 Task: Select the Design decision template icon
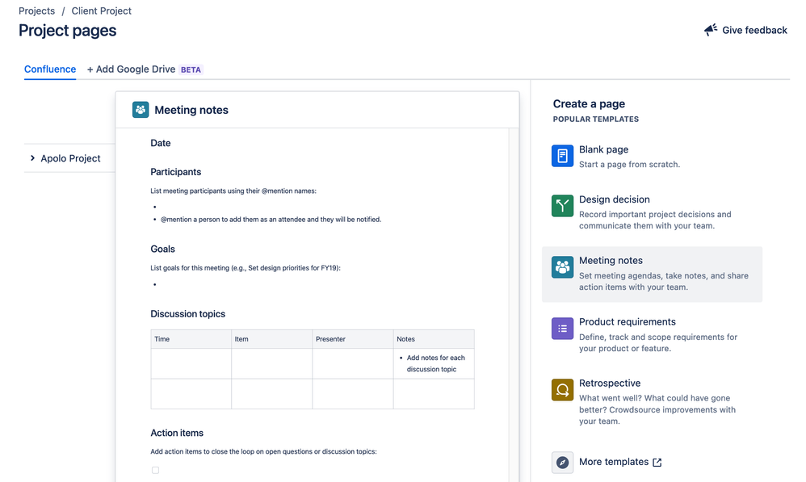pyautogui.click(x=562, y=205)
